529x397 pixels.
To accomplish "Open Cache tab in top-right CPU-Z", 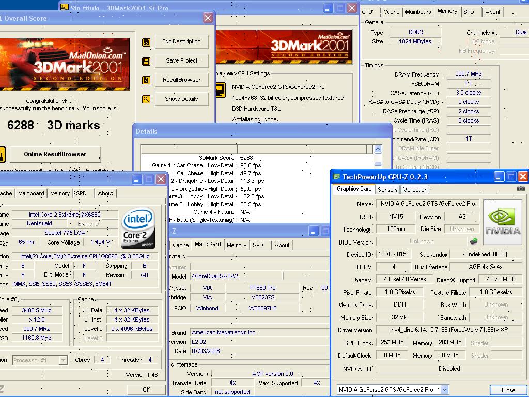I will pyautogui.click(x=391, y=12).
